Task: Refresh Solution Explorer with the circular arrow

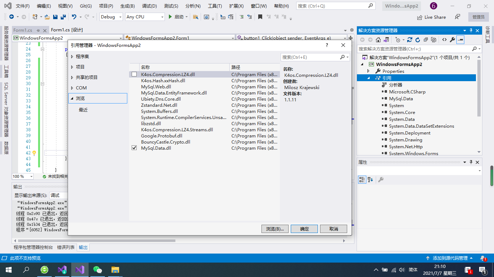Action: (x=418, y=40)
